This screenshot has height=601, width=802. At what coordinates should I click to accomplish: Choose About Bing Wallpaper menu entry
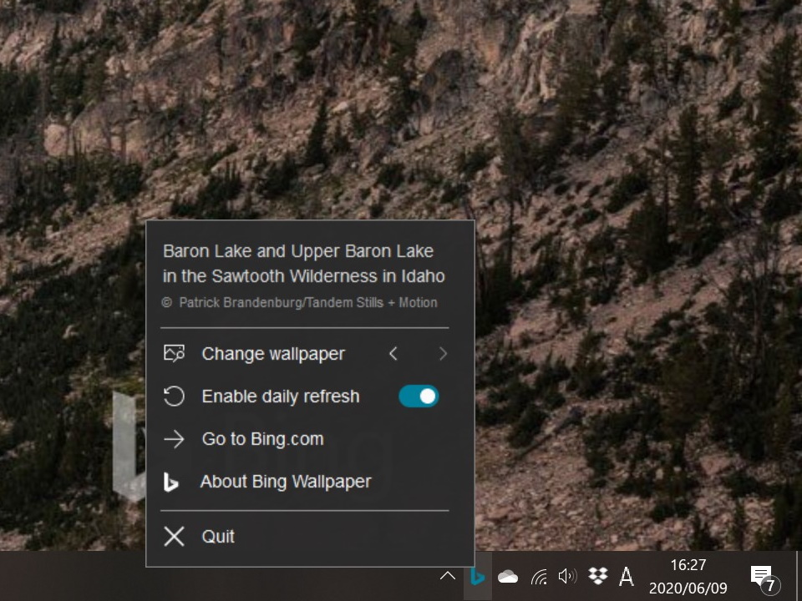286,482
